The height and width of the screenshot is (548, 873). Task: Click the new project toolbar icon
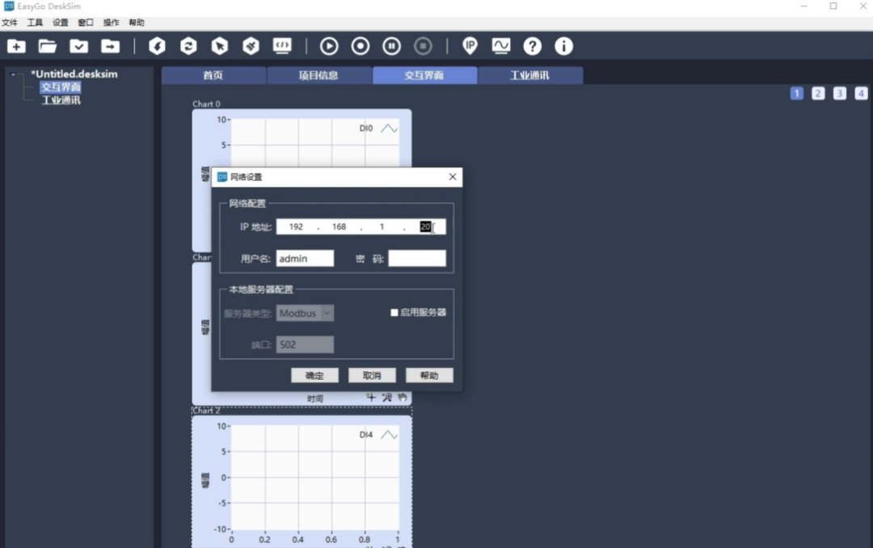16,46
